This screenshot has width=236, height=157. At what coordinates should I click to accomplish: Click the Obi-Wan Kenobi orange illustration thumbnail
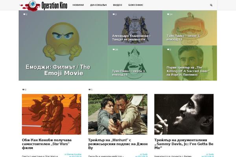pyautogui.click(x=52, y=114)
